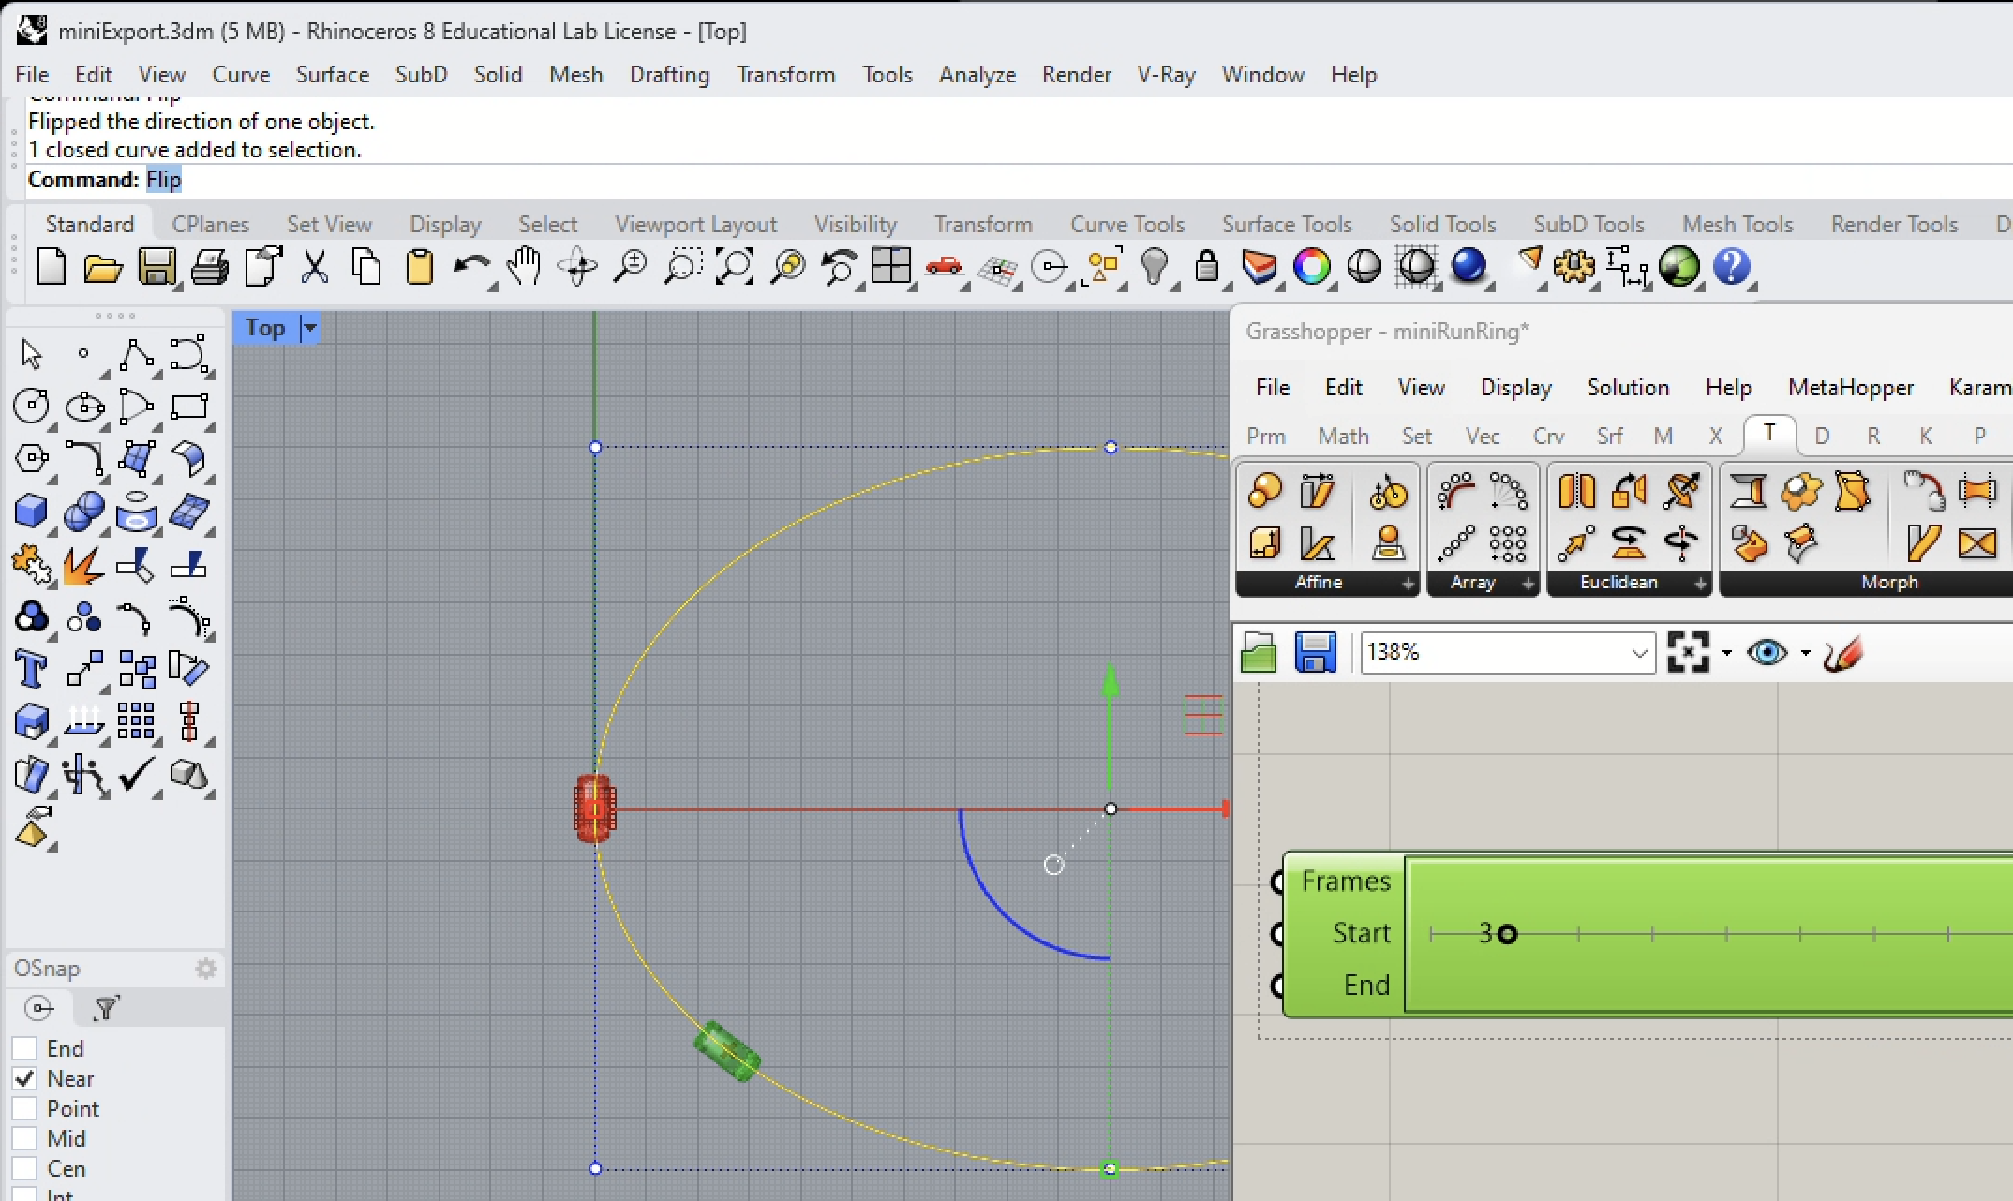Save the Rhino file with the floppy disk icon

(x=157, y=267)
